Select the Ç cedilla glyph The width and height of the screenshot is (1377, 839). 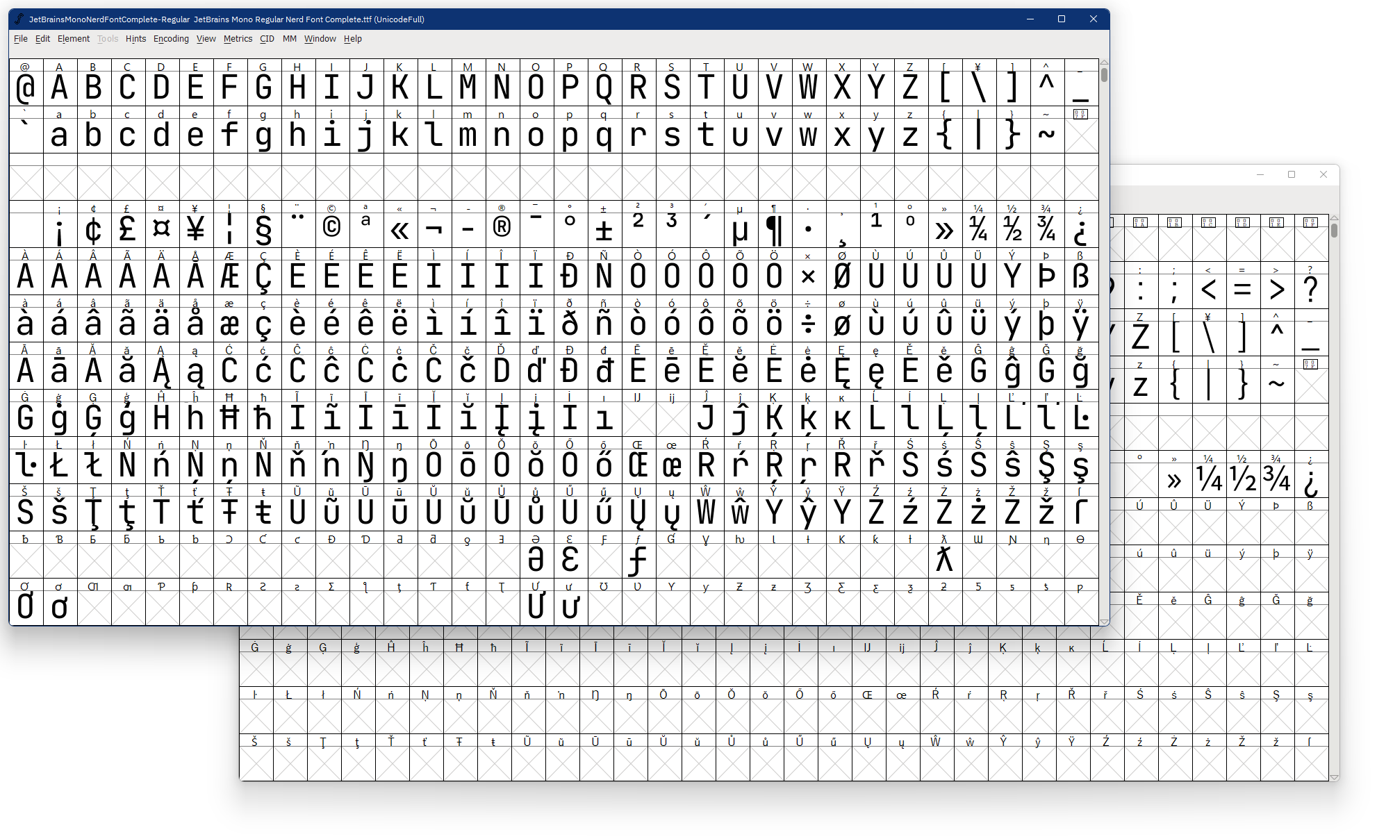pyautogui.click(x=264, y=272)
